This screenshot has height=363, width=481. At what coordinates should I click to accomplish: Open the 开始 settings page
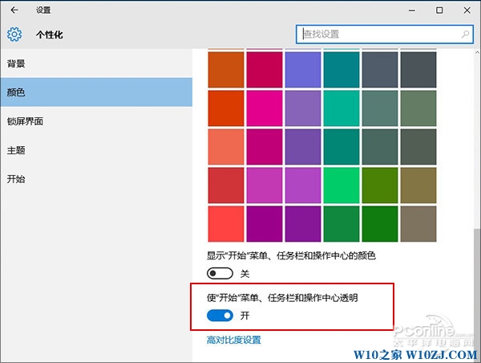point(96,179)
